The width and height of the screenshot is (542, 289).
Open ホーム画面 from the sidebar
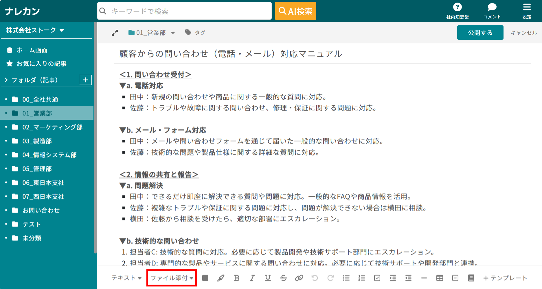[32, 50]
